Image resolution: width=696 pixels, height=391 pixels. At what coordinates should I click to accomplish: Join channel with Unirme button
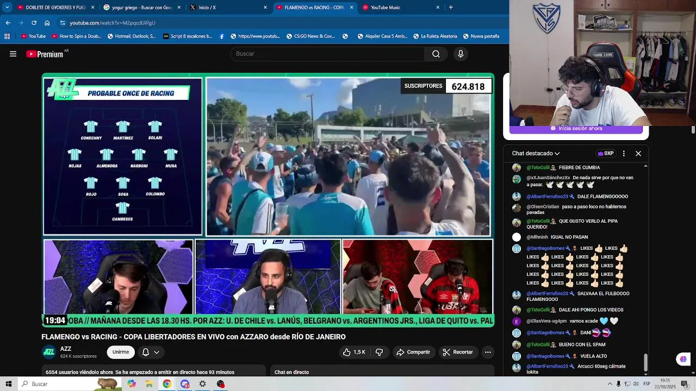point(121,352)
